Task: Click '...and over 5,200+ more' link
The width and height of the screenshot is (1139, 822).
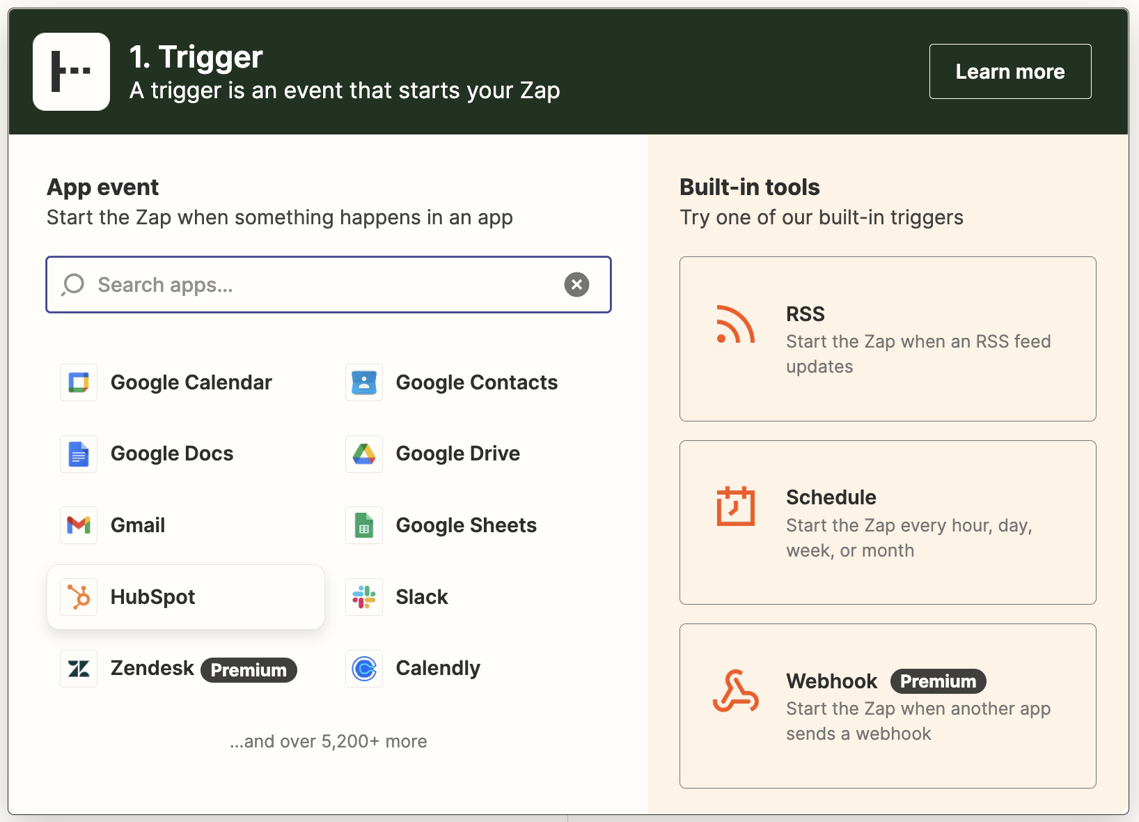Action: tap(329, 741)
